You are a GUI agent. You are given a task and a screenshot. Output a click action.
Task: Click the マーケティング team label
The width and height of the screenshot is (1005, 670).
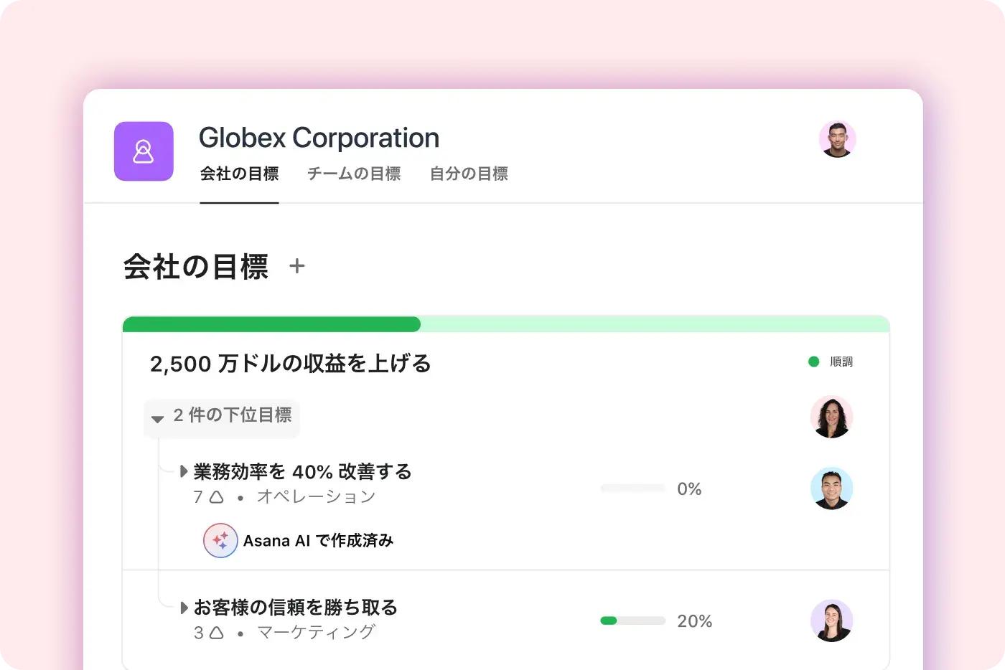click(x=317, y=632)
